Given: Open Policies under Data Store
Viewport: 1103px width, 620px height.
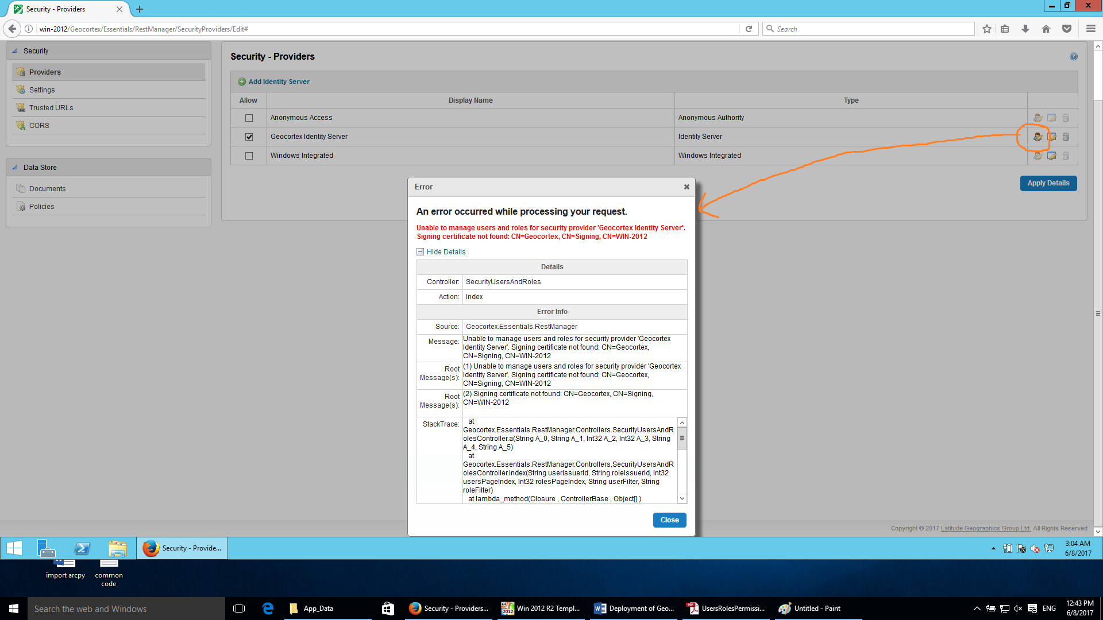Looking at the screenshot, I should coord(109,207).
